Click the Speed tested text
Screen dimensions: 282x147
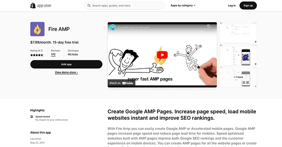tap(43, 116)
